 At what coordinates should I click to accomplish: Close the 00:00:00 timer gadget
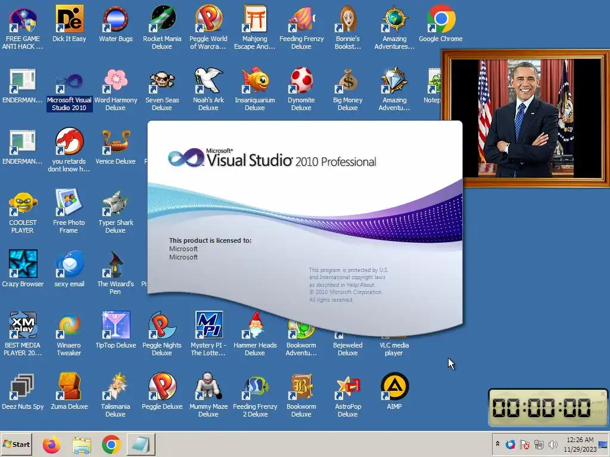point(603,394)
